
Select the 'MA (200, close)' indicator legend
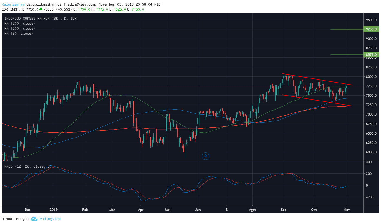coord(20,24)
